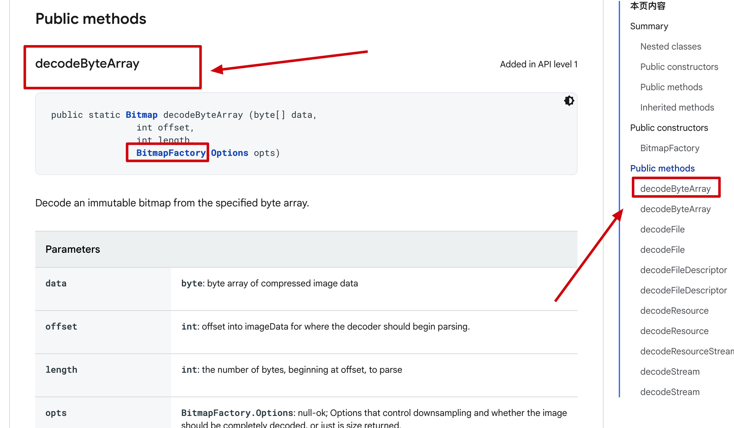Click the Parameters table header
734x428 pixels.
point(73,249)
